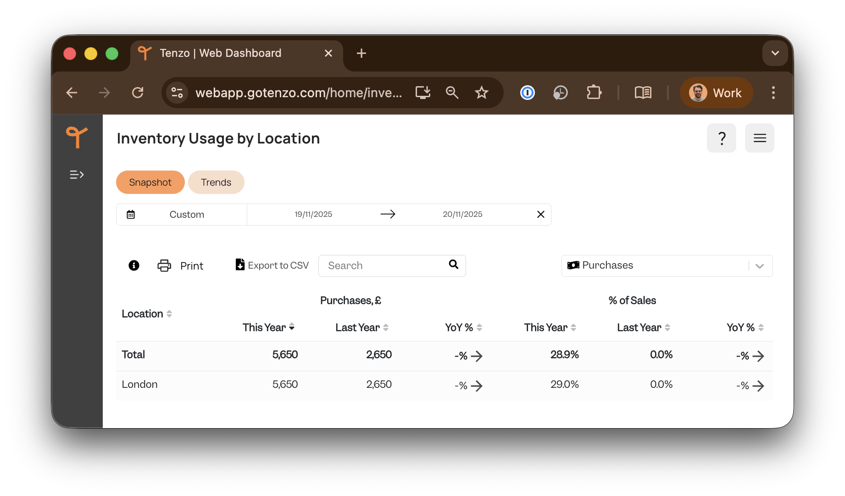
Task: View site information in address bar
Action: pyautogui.click(x=177, y=93)
